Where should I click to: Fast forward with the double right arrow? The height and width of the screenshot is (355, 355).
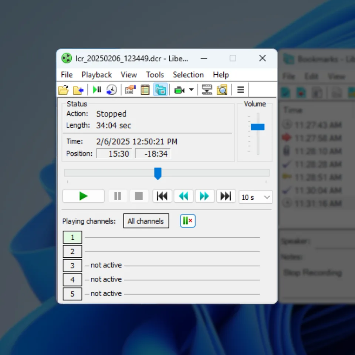204,196
